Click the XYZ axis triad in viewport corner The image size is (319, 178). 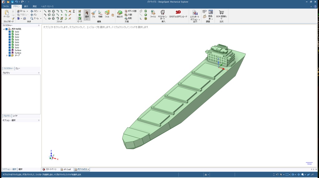point(53,156)
